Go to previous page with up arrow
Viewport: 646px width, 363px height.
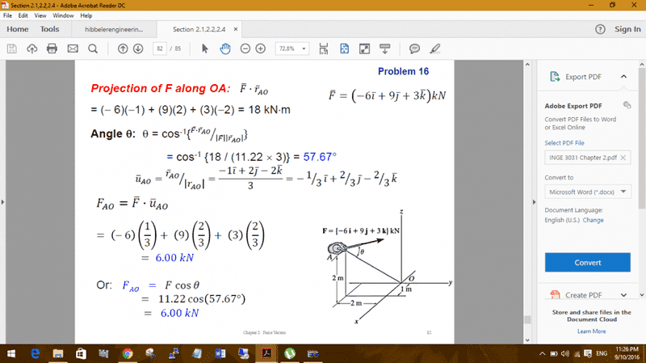[x=123, y=49]
